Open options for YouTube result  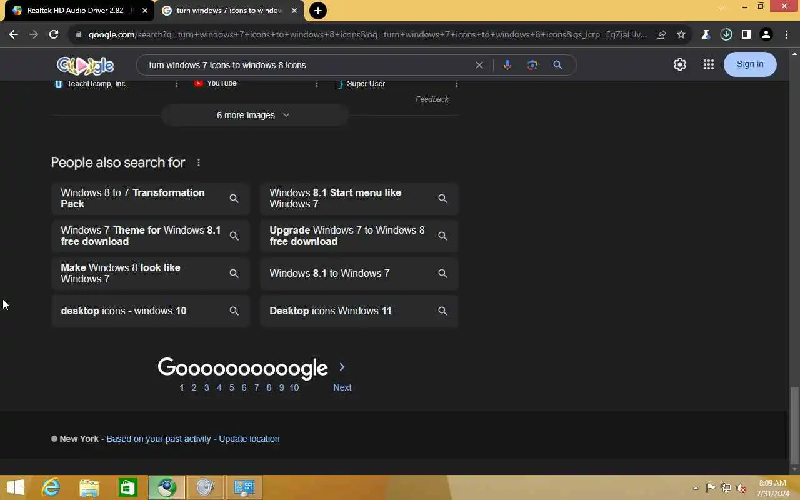coord(317,84)
